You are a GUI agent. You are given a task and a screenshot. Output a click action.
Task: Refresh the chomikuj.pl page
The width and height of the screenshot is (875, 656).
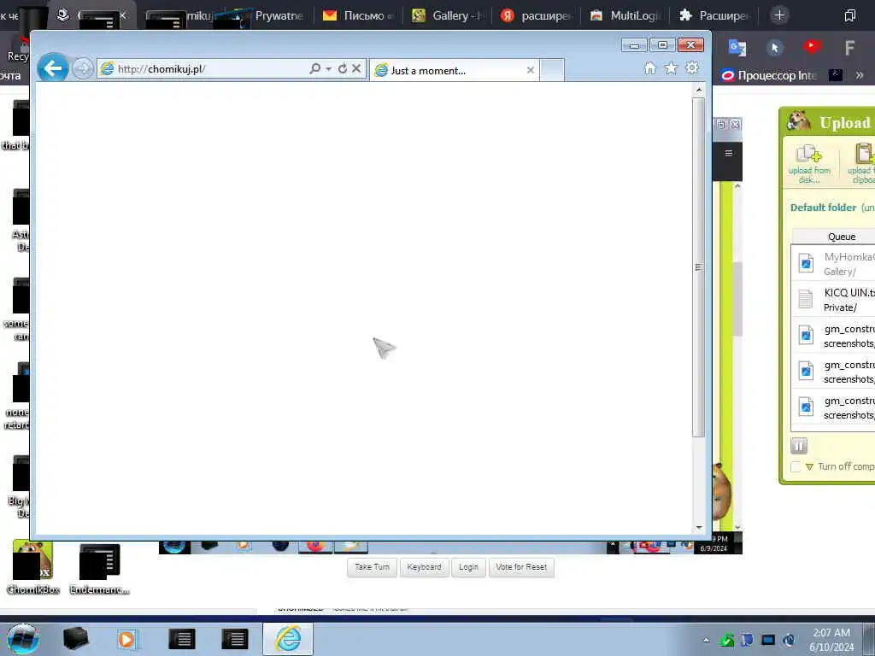pos(343,68)
